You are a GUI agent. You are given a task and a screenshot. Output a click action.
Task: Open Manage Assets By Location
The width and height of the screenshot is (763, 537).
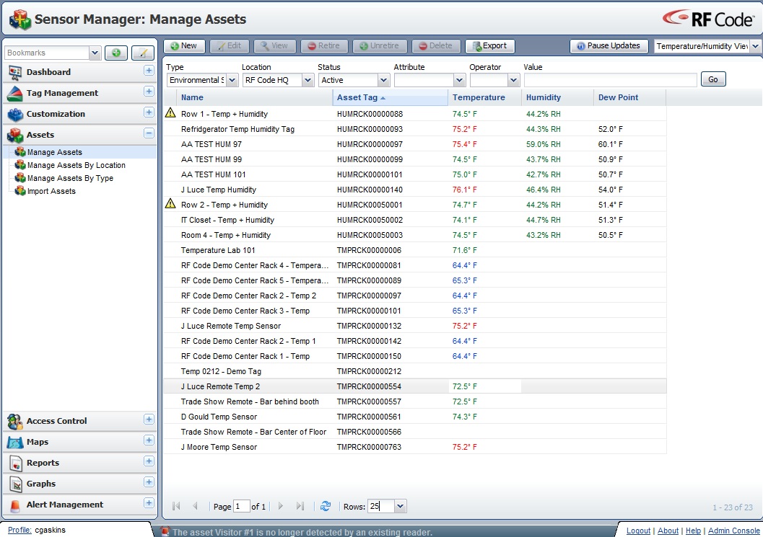[76, 165]
